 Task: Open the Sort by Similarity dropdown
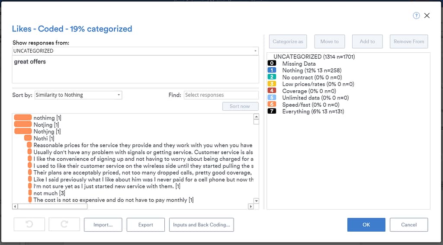pyautogui.click(x=78, y=95)
